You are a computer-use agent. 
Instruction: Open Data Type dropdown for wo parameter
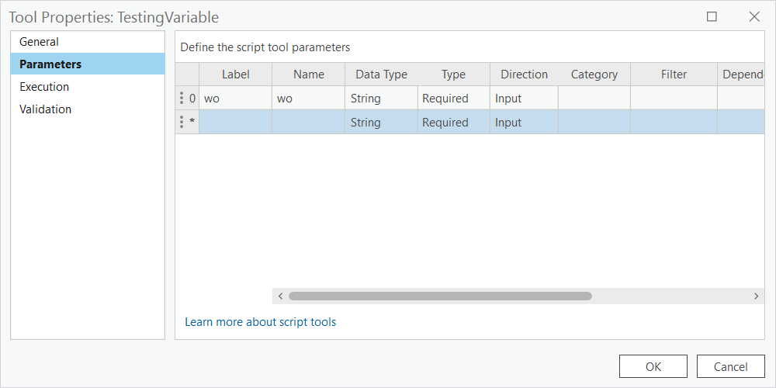pyautogui.click(x=381, y=99)
